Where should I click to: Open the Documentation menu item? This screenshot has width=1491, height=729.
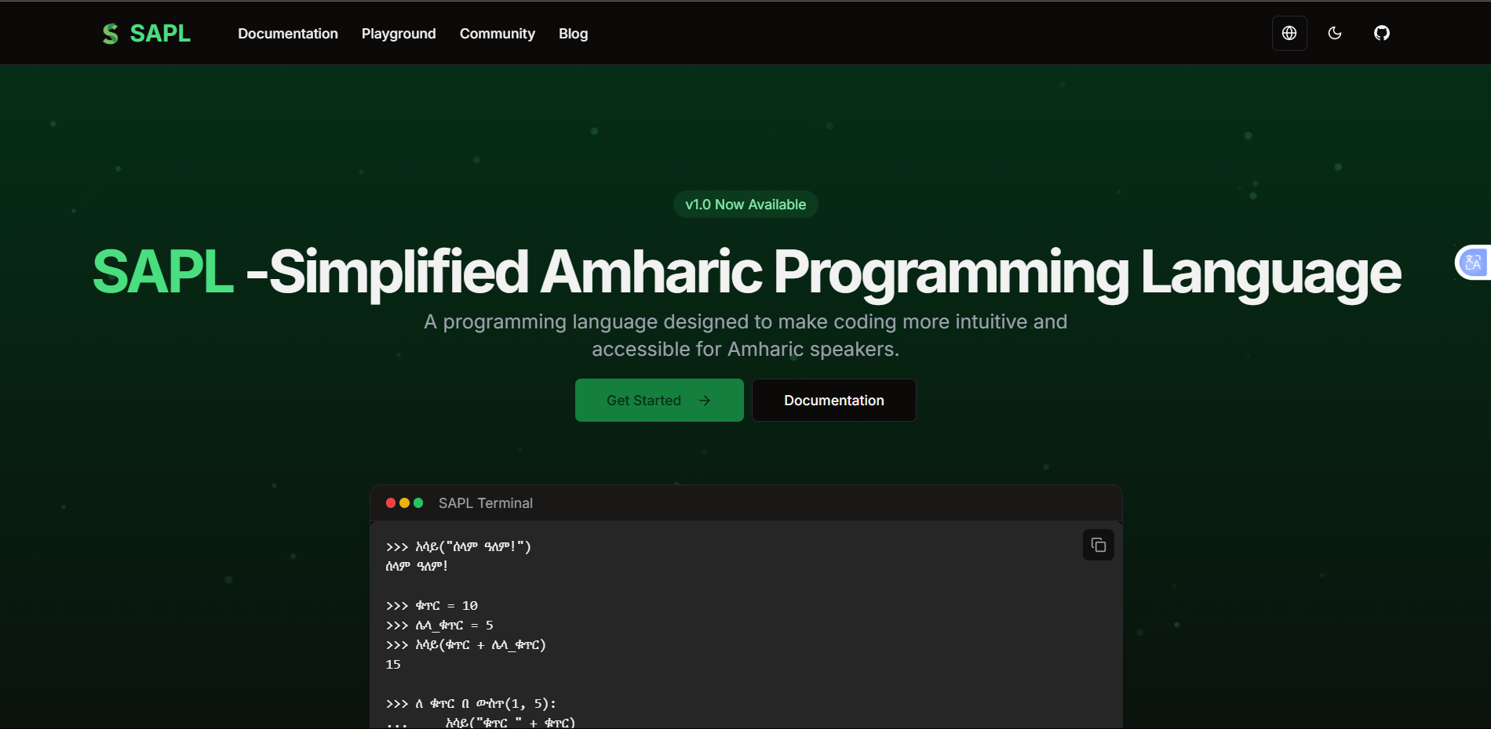click(x=287, y=33)
